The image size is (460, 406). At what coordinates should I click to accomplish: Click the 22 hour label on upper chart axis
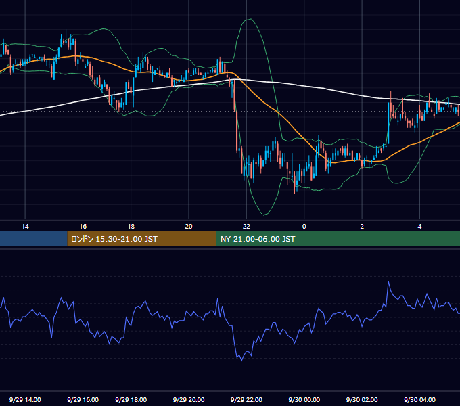246,227
